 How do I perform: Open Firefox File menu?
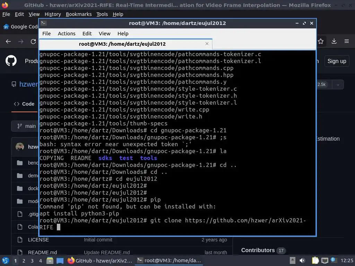(6, 14)
